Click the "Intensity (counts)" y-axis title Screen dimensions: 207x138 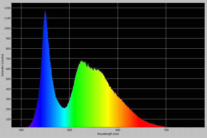click(2, 65)
